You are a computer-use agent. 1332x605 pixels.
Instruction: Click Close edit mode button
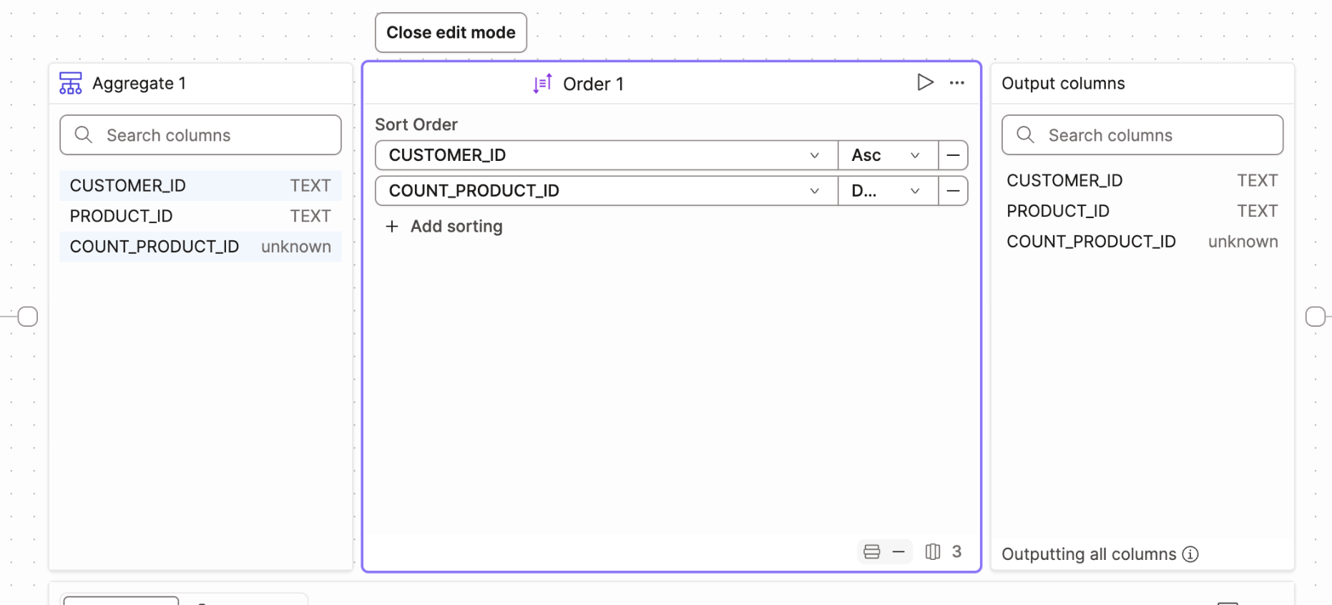tap(451, 33)
